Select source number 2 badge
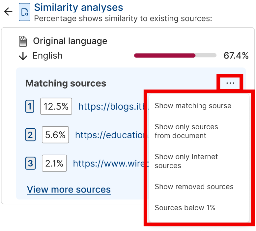The image size is (256, 231). pos(30,135)
